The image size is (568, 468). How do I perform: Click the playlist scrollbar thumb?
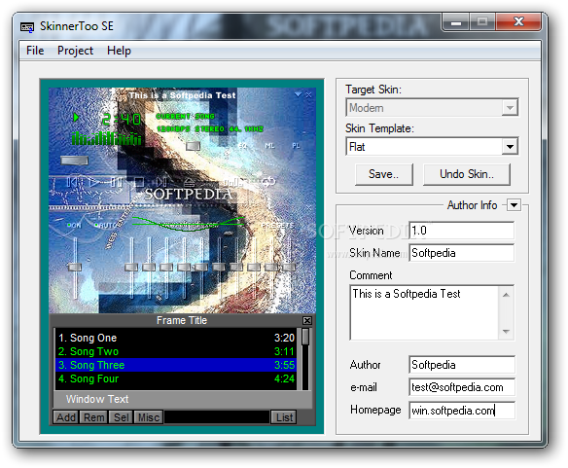tap(305, 337)
